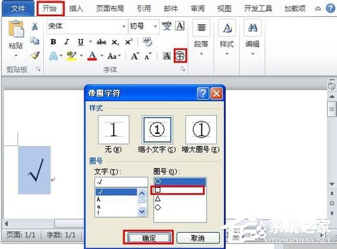
Task: Switch to the Add-ins tab
Action: point(295,9)
